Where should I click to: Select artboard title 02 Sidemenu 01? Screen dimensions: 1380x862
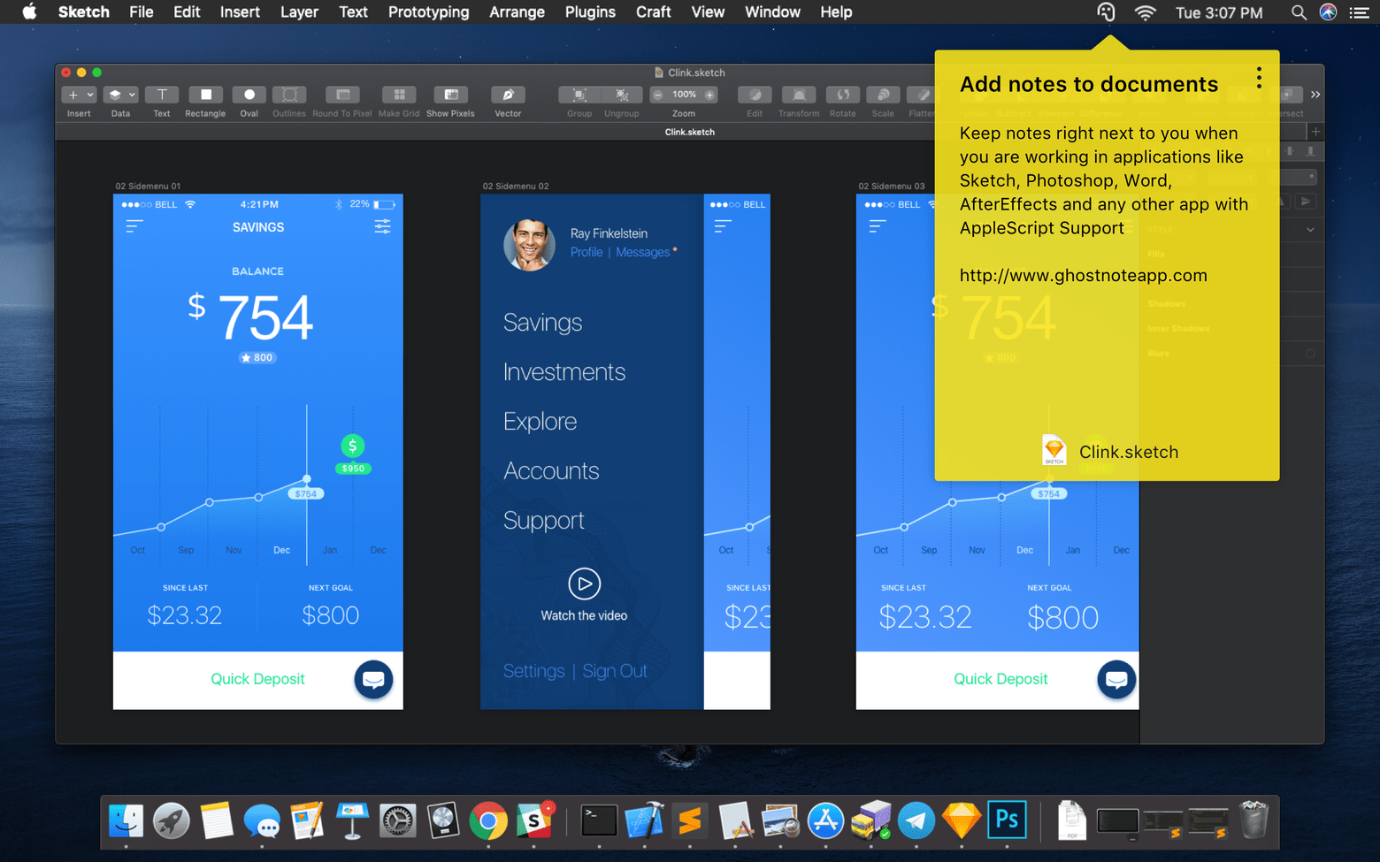click(148, 187)
